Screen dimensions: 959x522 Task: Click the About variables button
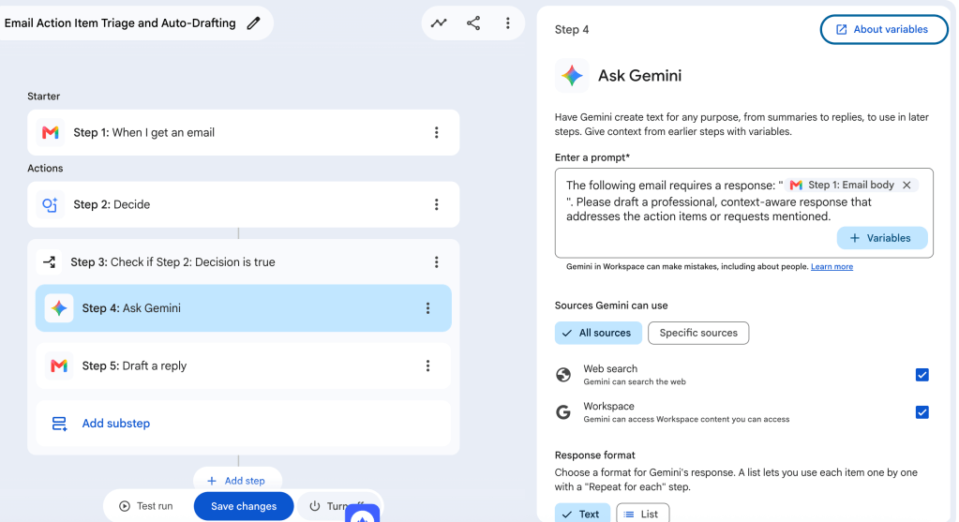884,29
